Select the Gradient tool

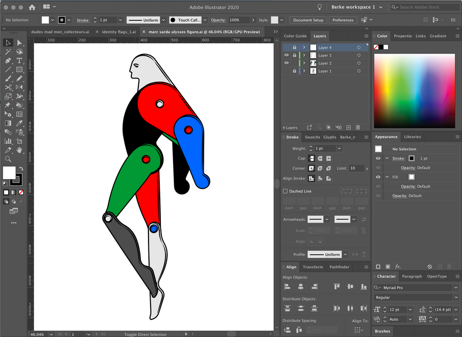click(8, 123)
